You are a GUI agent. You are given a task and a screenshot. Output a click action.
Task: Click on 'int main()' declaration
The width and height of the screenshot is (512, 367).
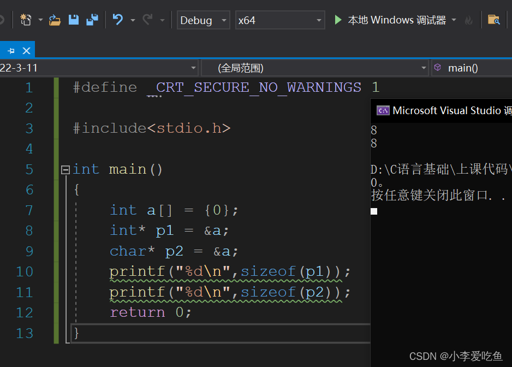pos(117,169)
